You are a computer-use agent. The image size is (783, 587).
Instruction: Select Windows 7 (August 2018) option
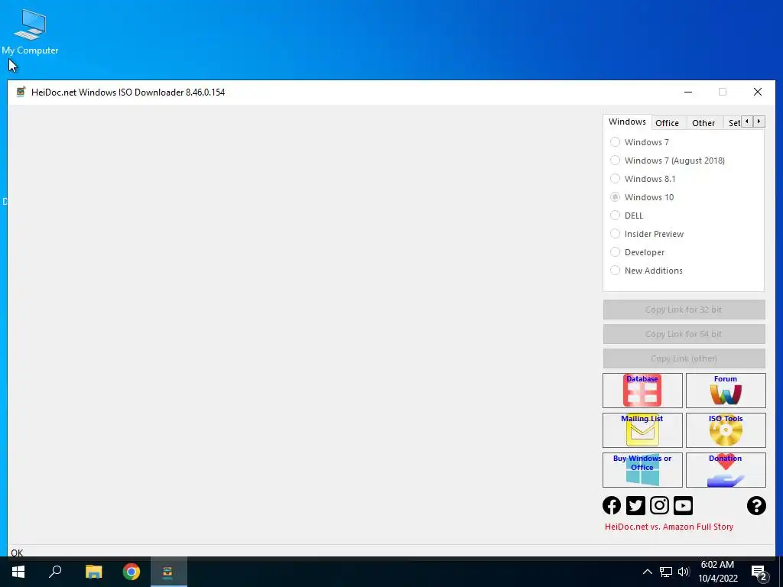click(x=667, y=161)
